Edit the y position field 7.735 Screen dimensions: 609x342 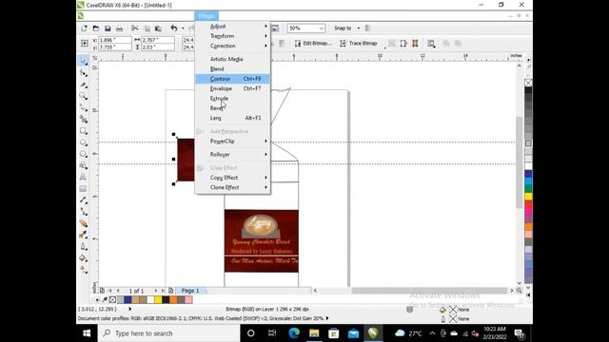(115, 47)
